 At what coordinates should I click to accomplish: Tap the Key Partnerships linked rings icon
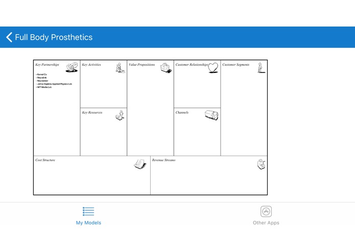point(72,67)
